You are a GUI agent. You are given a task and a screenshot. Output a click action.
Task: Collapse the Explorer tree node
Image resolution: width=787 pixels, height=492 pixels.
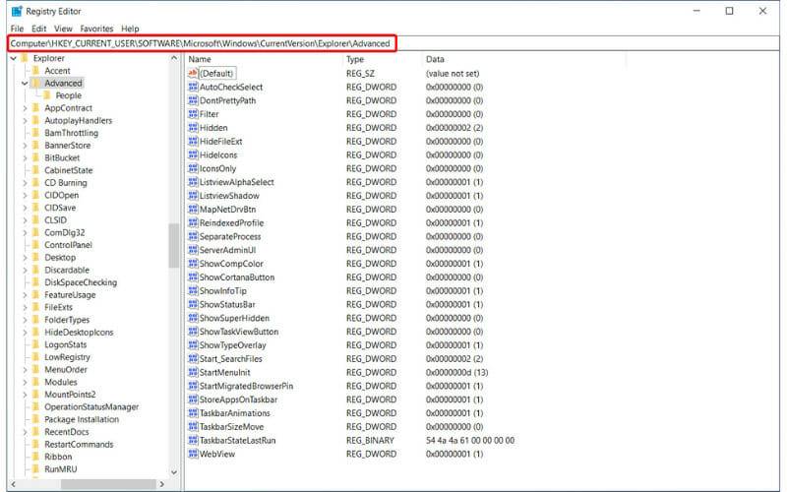[x=14, y=58]
